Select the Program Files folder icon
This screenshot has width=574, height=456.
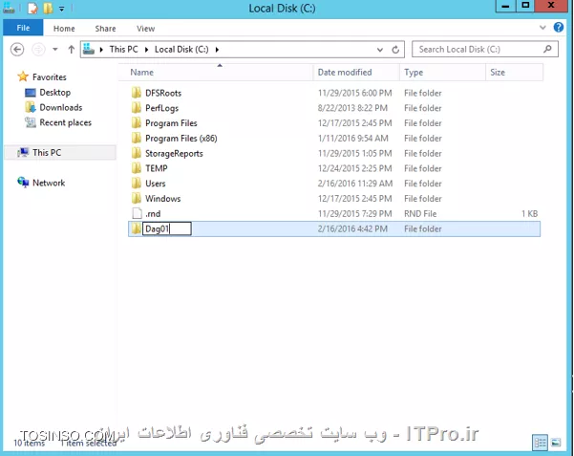click(x=137, y=122)
